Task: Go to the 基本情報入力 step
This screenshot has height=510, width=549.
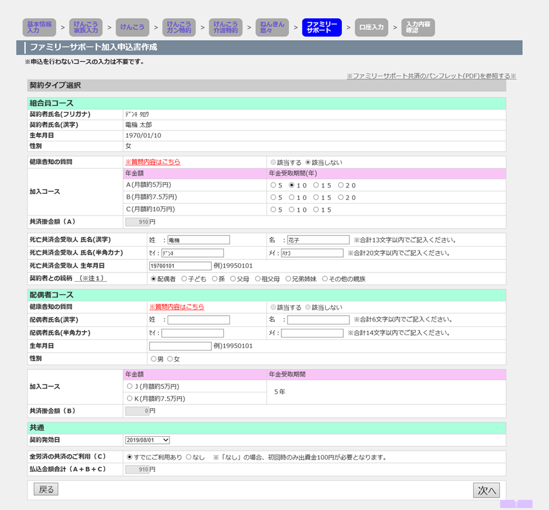Action: [x=39, y=27]
